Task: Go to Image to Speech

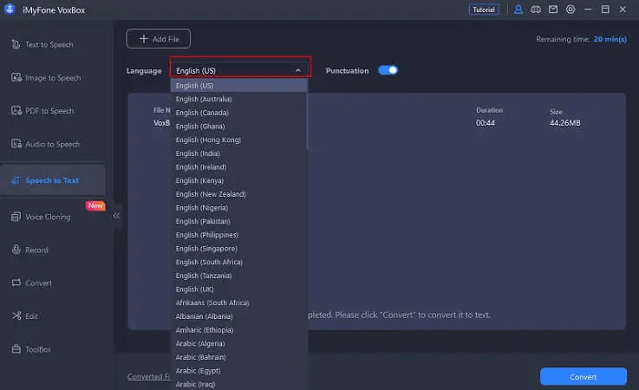Action: point(52,78)
